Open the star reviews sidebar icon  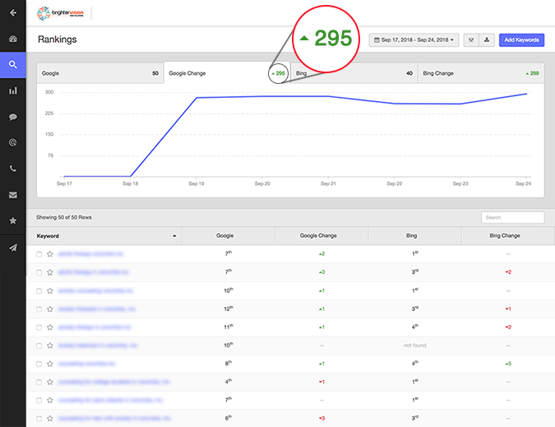pos(13,220)
